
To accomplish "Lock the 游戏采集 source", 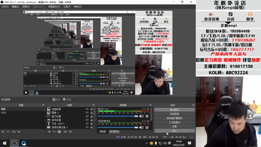I will 92,120.
